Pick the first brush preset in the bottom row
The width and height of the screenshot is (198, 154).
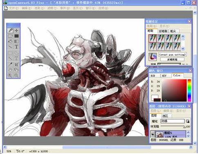(153, 46)
